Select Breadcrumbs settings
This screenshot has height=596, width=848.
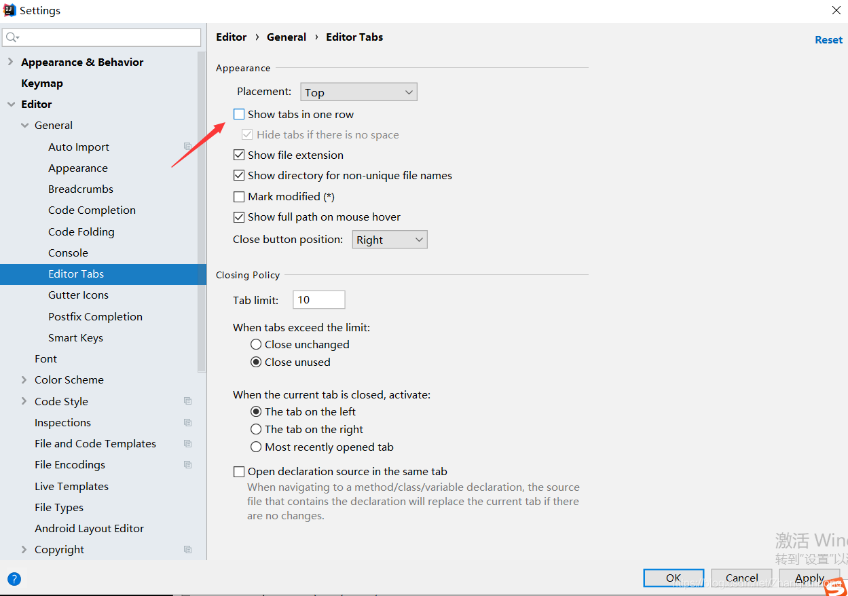(x=81, y=189)
